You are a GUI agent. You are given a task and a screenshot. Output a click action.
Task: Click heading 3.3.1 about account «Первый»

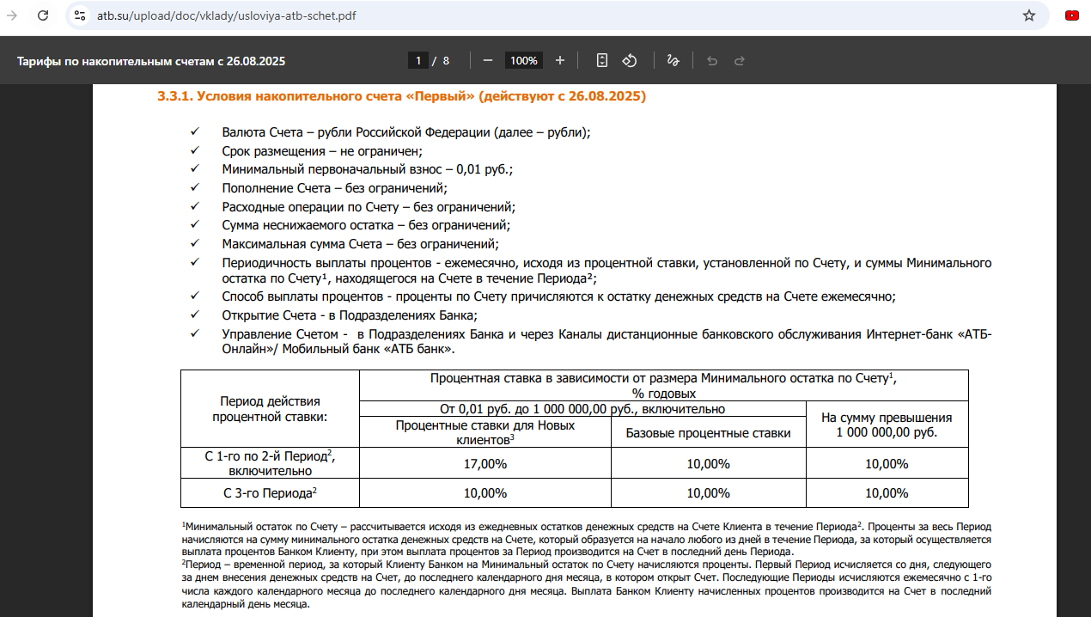(401, 96)
